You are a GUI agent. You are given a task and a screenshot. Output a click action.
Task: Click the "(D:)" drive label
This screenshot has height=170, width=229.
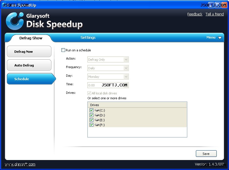pyautogui.click(x=102, y=115)
